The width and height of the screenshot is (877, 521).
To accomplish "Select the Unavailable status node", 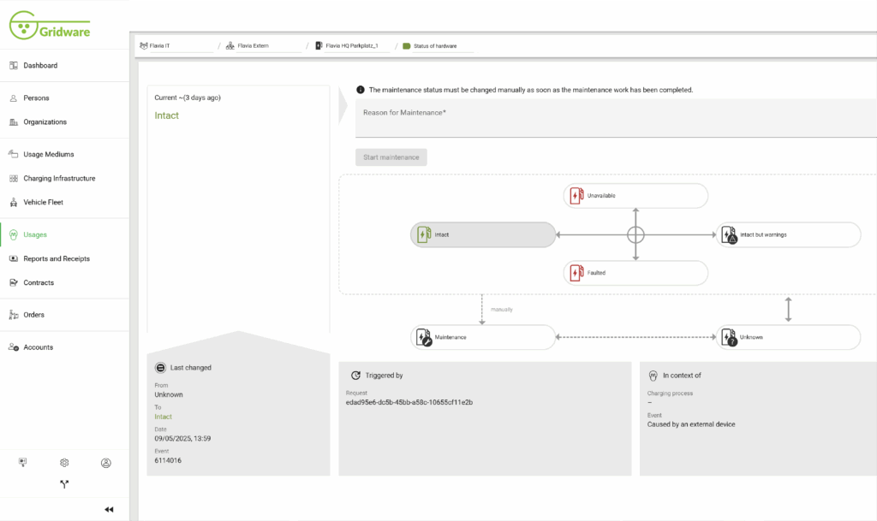I will (x=635, y=196).
